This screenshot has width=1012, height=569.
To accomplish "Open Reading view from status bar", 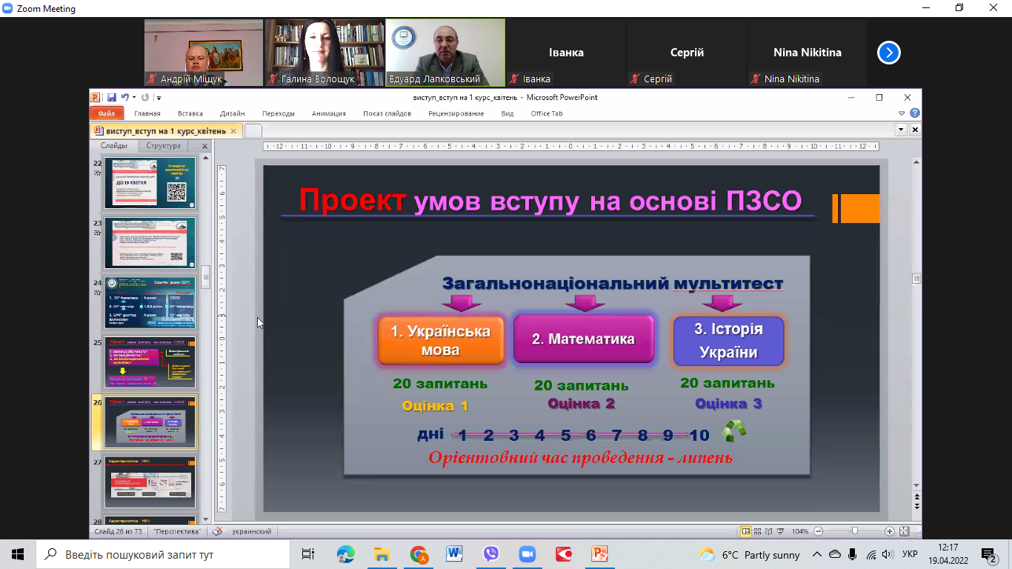I will click(x=768, y=531).
